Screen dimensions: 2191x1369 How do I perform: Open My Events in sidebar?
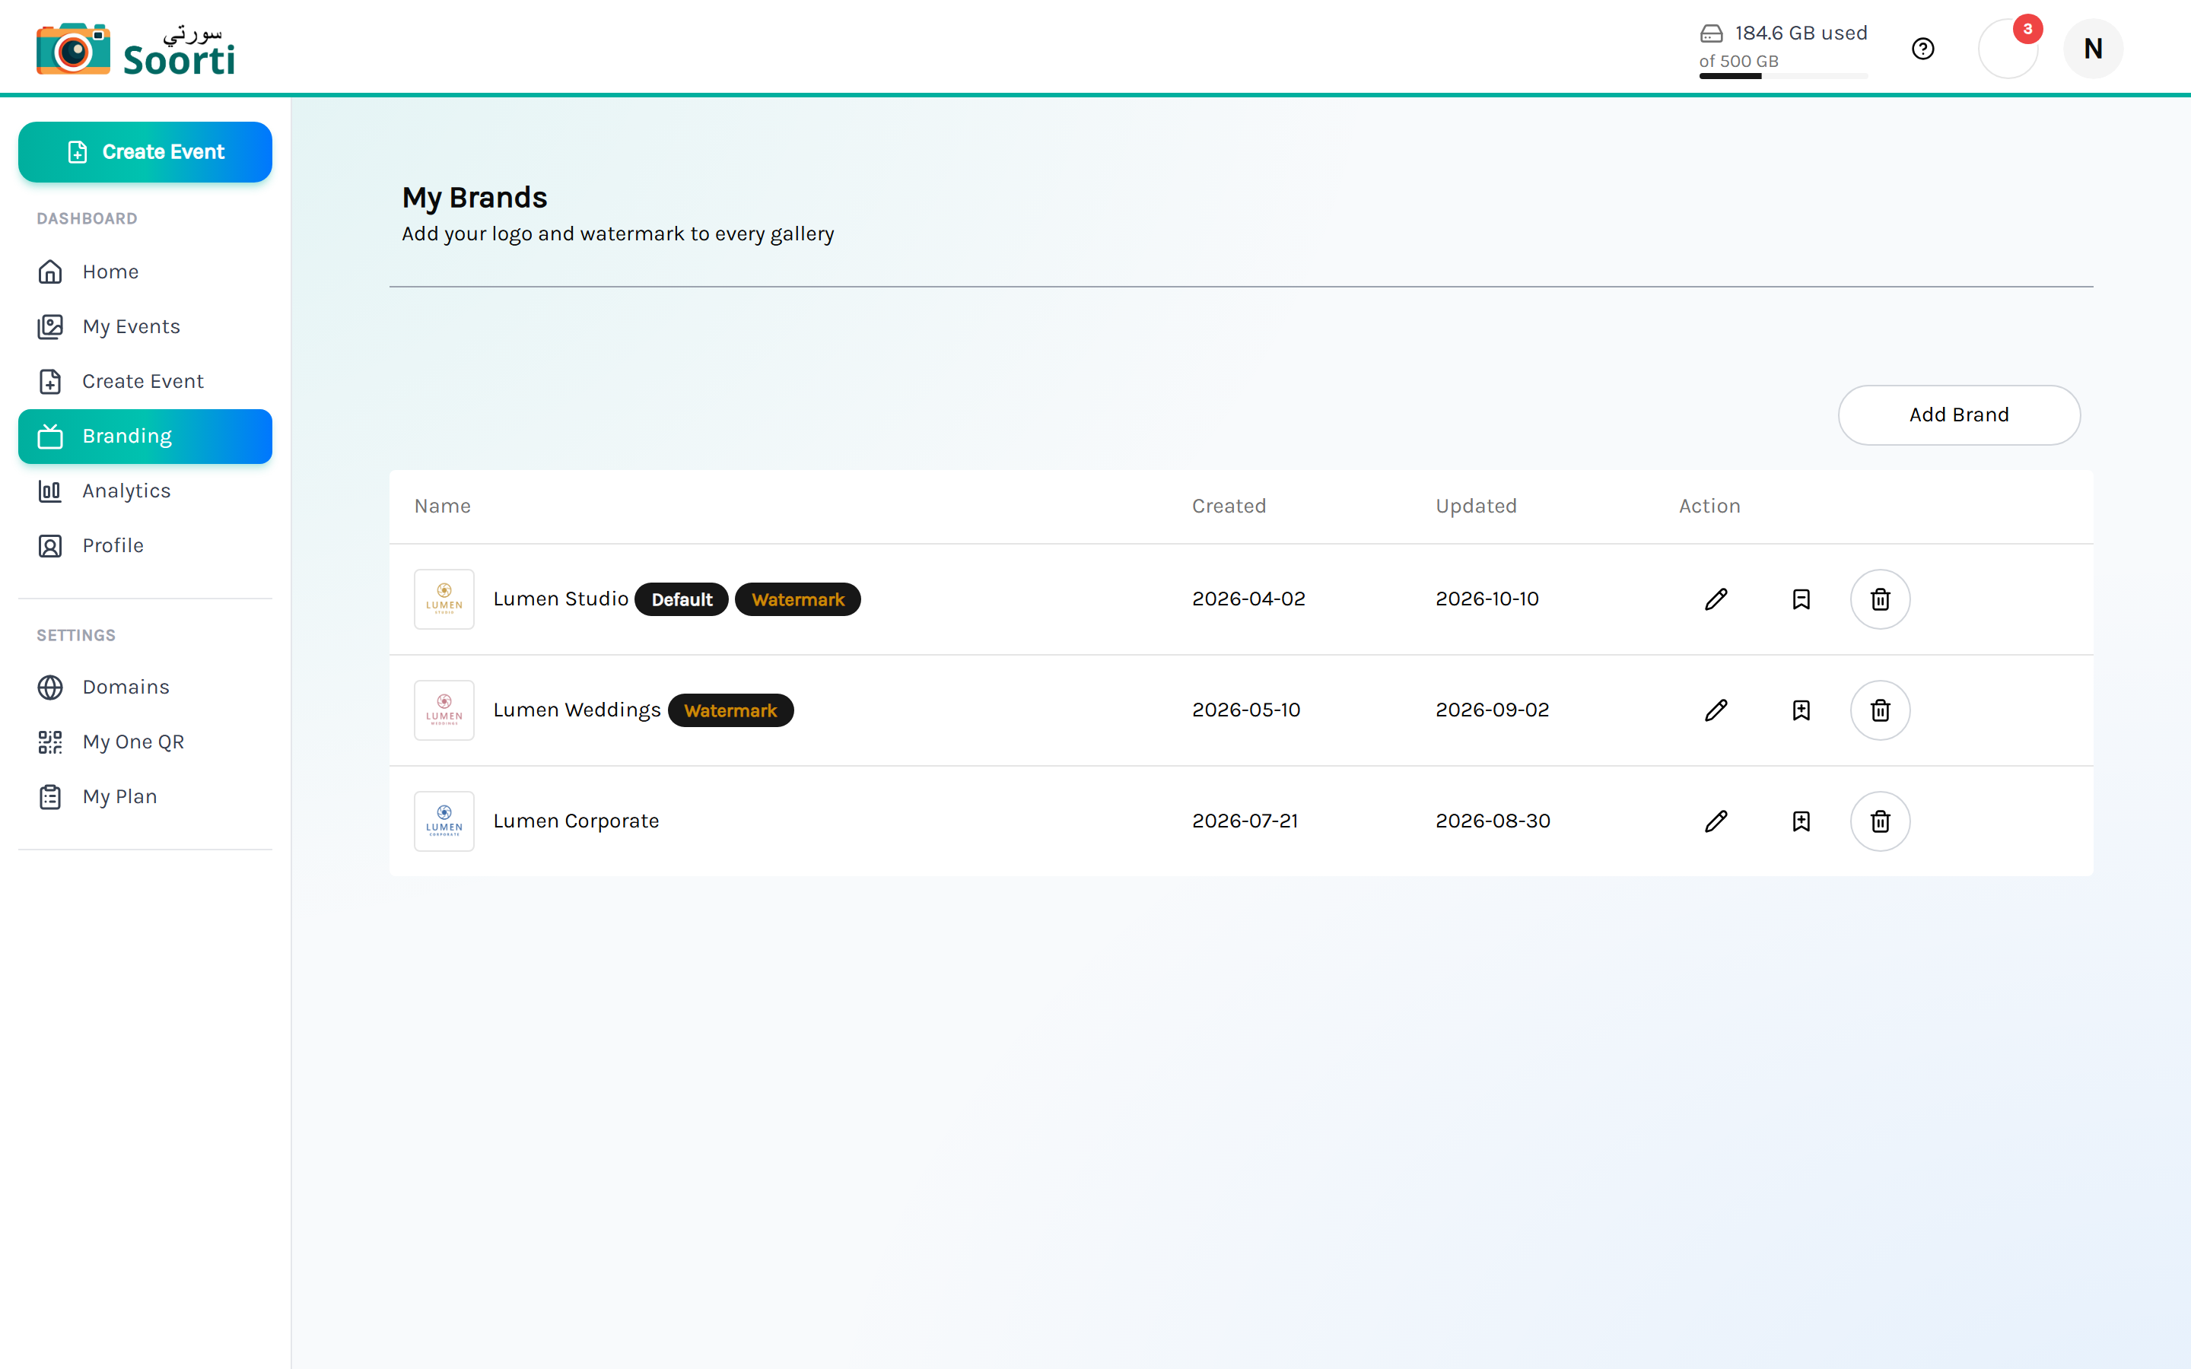pos(145,327)
